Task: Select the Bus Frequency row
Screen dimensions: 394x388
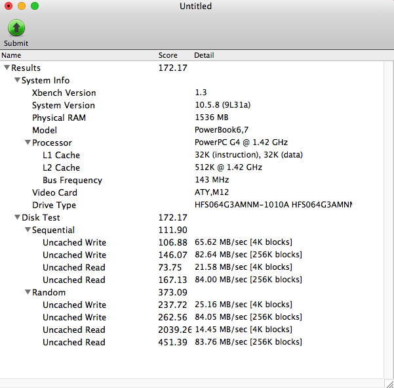Action: [x=191, y=180]
